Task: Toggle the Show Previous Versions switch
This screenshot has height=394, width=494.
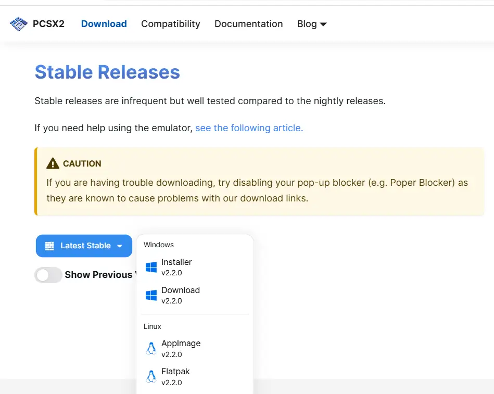Action: pos(48,275)
